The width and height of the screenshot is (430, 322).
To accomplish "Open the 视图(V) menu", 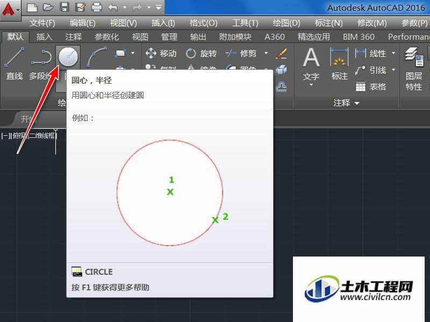I will tap(124, 23).
